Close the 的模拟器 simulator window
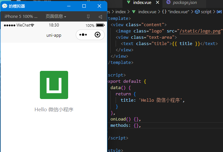Image resolution: width=223 pixels, height=152 pixels. coord(99,6)
